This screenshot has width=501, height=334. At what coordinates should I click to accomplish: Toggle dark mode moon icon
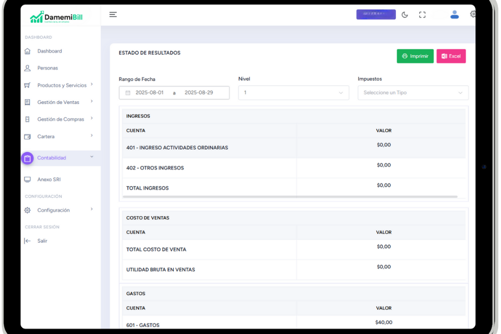[405, 15]
